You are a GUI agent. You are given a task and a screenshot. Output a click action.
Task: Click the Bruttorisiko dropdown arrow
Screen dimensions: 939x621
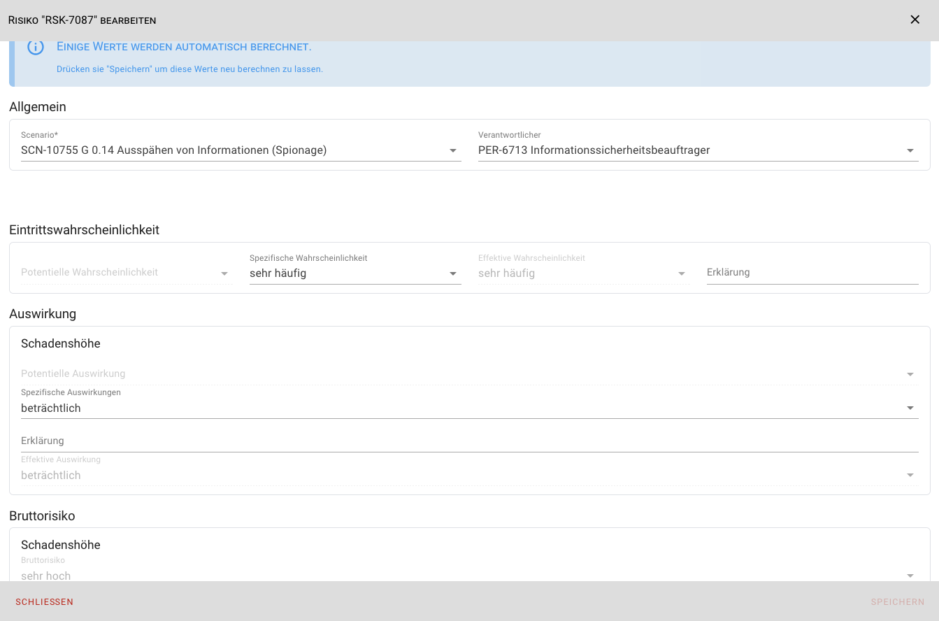tap(910, 576)
